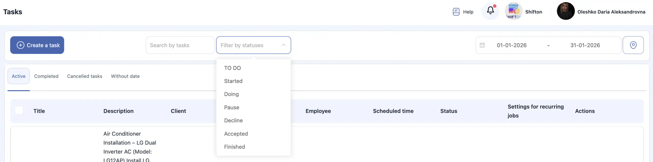Select the Finished status option

coord(234,147)
